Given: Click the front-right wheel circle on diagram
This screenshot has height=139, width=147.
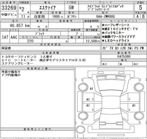Looking at the screenshot, I should coord(139,87).
